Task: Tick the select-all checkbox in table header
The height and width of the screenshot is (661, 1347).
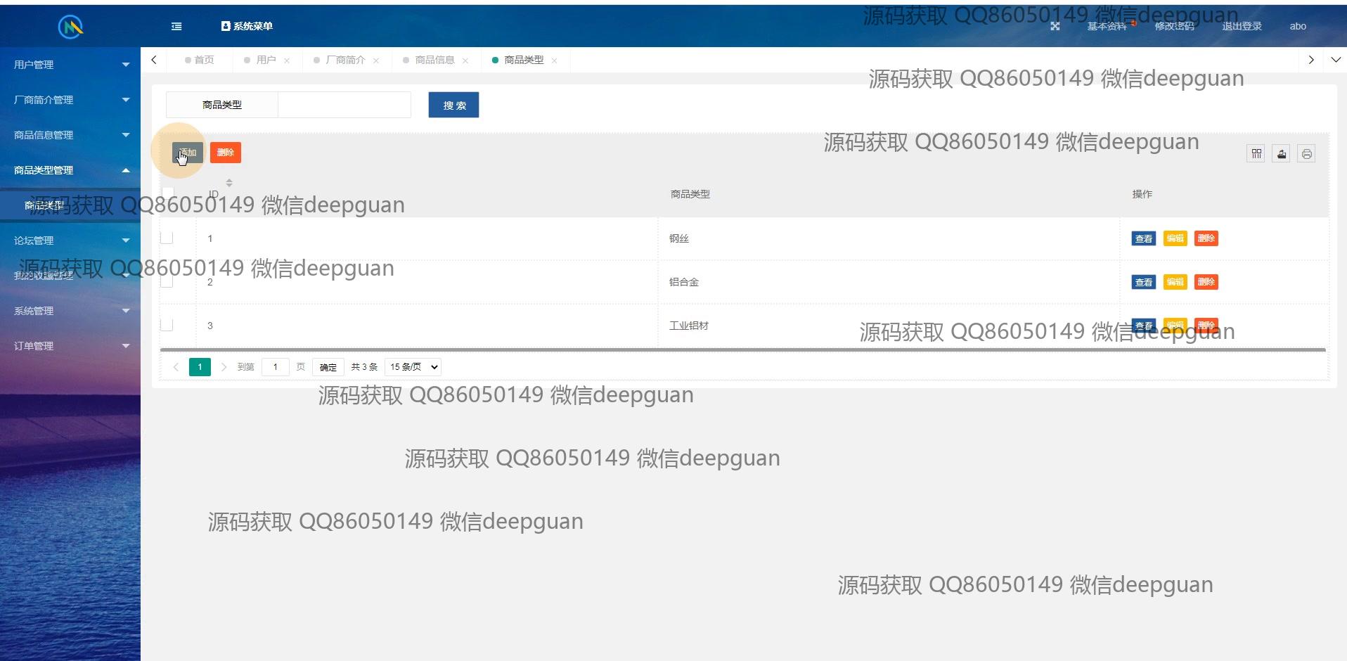Action: (167, 193)
